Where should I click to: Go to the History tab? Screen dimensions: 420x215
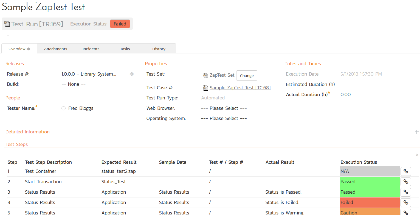(x=159, y=49)
